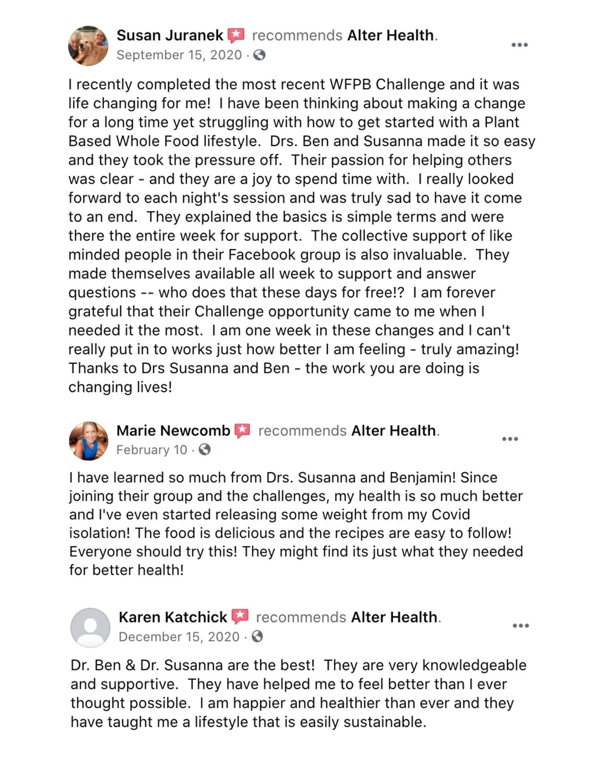Click recommendation star badge beside Susan Juranek
This screenshot has width=593, height=768.
click(236, 36)
